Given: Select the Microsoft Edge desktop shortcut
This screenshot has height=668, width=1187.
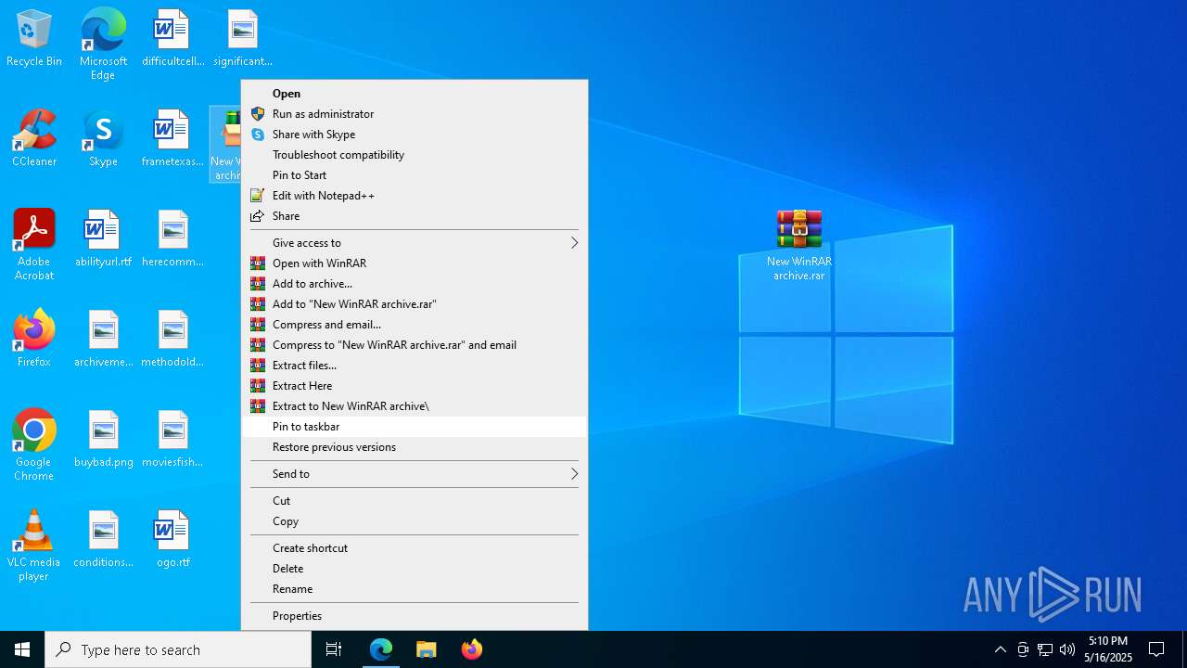Looking at the screenshot, I should click(x=103, y=45).
